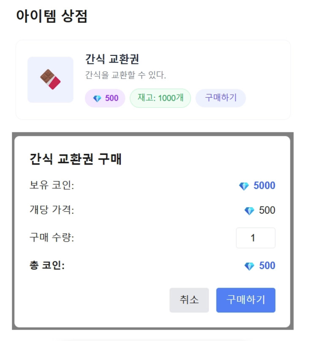
Task: Focus the 구매 수량 quantity input field
Action: pos(256,238)
